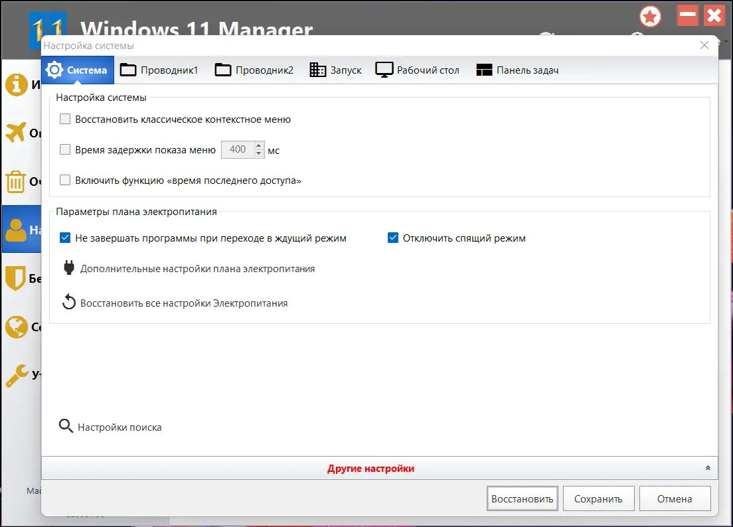Open the Система tab

tap(78, 70)
